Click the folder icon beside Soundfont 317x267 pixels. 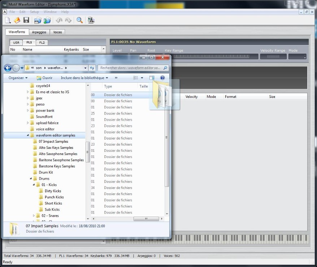(x=32, y=117)
